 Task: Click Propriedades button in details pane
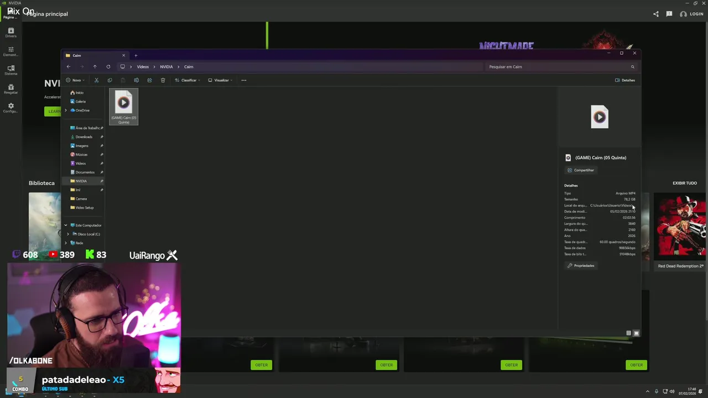[581, 266]
